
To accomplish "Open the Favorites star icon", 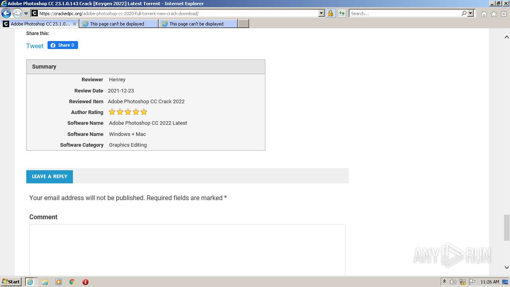I will [x=494, y=14].
